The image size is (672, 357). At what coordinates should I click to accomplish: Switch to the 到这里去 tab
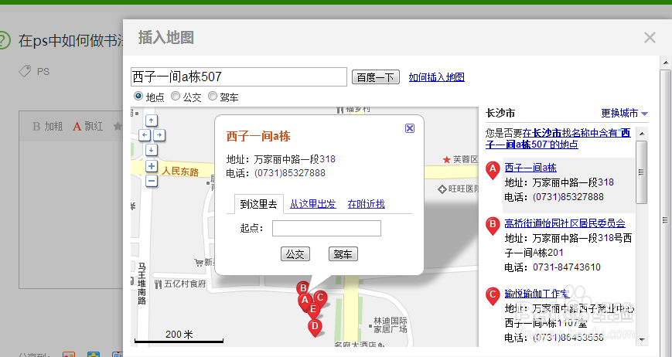click(x=258, y=204)
